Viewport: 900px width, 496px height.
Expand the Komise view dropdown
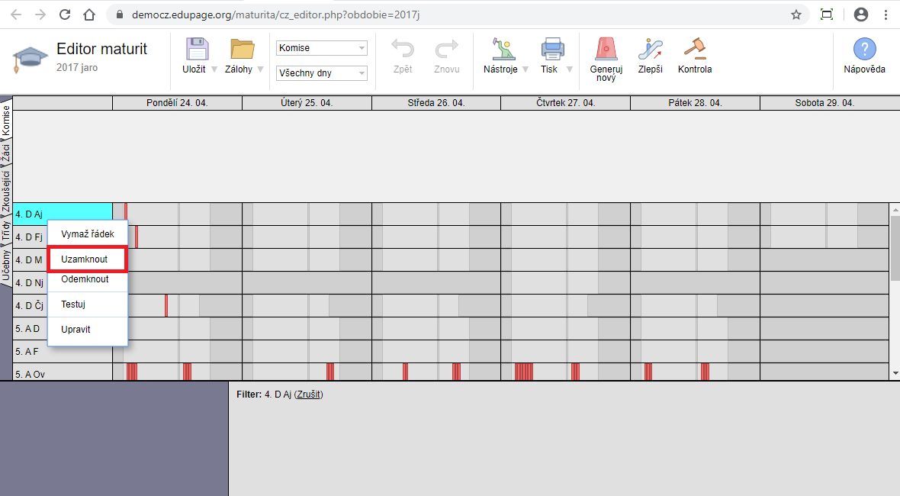[x=321, y=48]
